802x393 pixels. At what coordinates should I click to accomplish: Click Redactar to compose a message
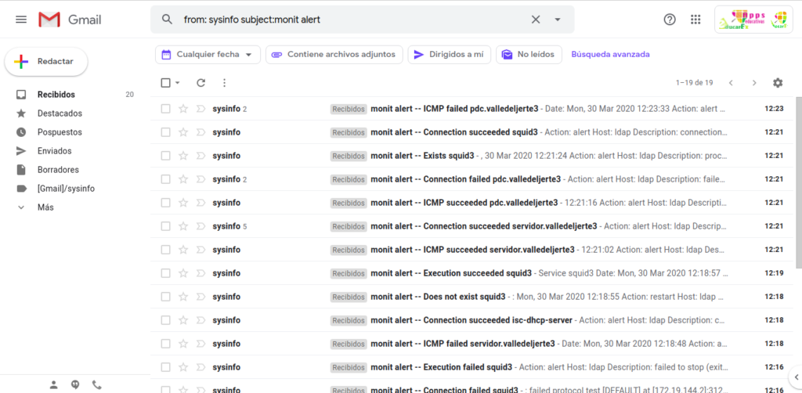[x=46, y=62]
